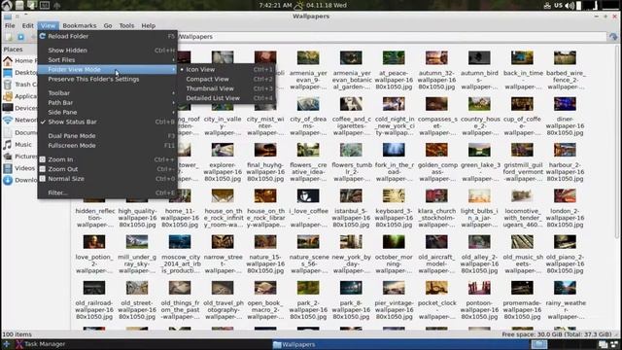Select Thumbnail View mode
Viewport: 622px width, 350px height.
(x=226, y=88)
